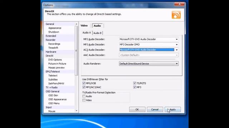The height and width of the screenshot is (128, 229).
Task: Open the Recordings settings section
Action: (x=54, y=44)
